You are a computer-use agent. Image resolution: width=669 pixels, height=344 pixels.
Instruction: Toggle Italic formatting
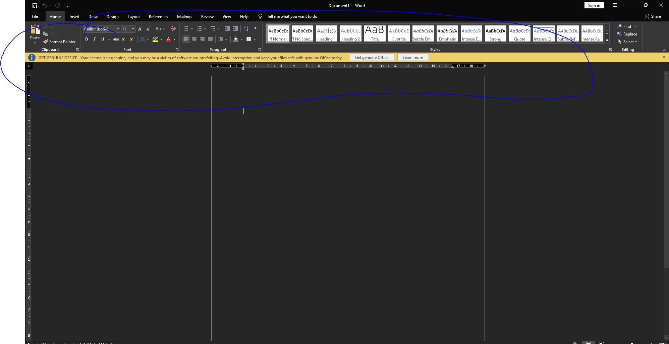tap(95, 39)
